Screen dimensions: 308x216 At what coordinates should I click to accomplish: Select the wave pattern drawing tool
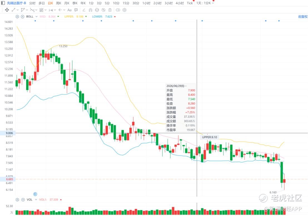point(32,10)
